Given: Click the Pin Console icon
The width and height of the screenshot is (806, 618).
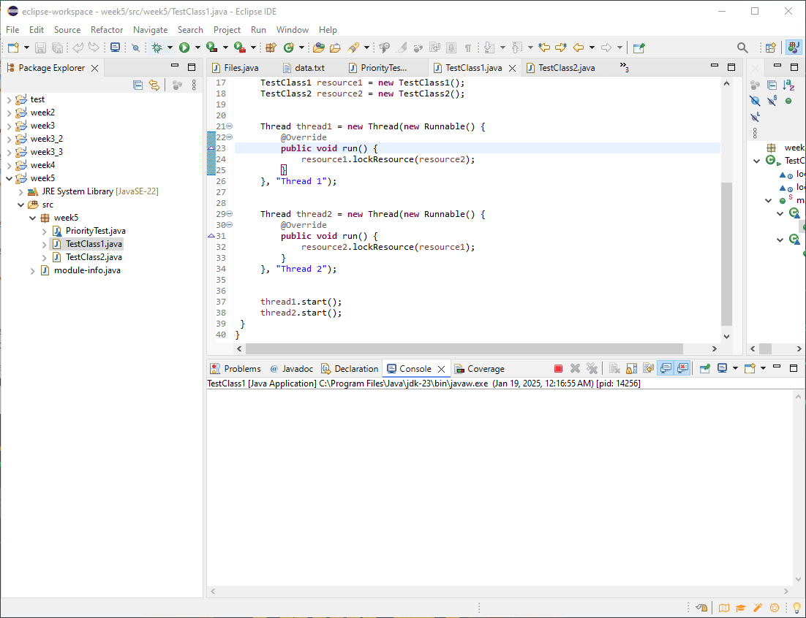Looking at the screenshot, I should (x=704, y=369).
